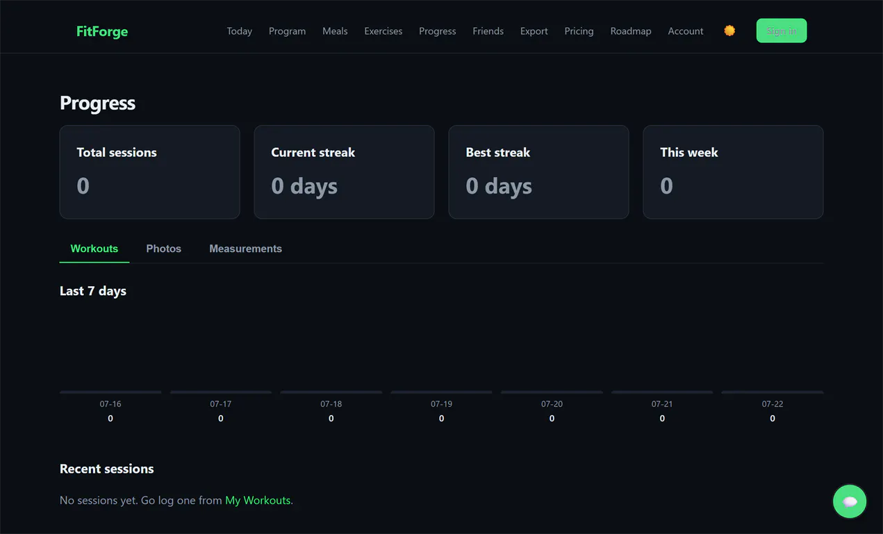Open the chat bubble widget
Screen dimensions: 883x534
[850, 501]
